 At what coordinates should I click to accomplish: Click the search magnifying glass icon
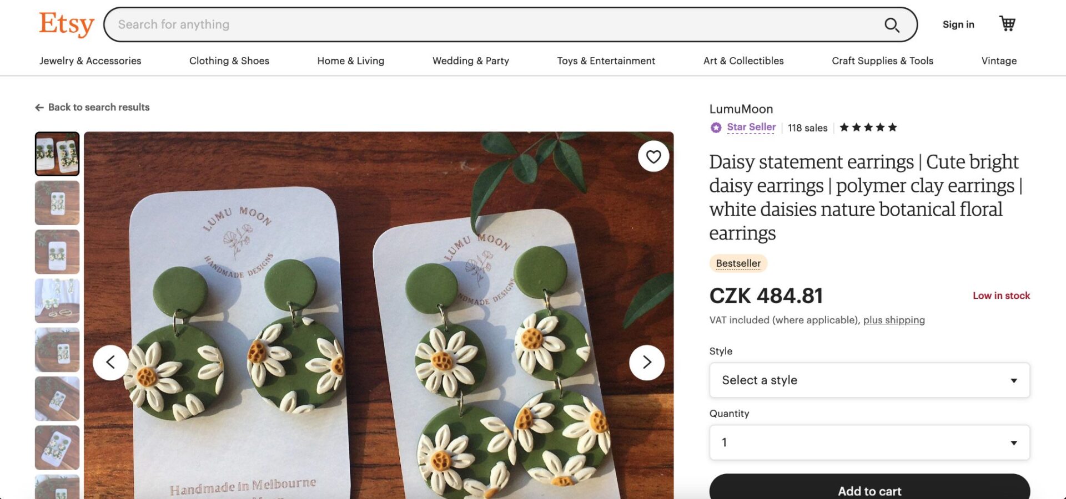click(x=892, y=24)
